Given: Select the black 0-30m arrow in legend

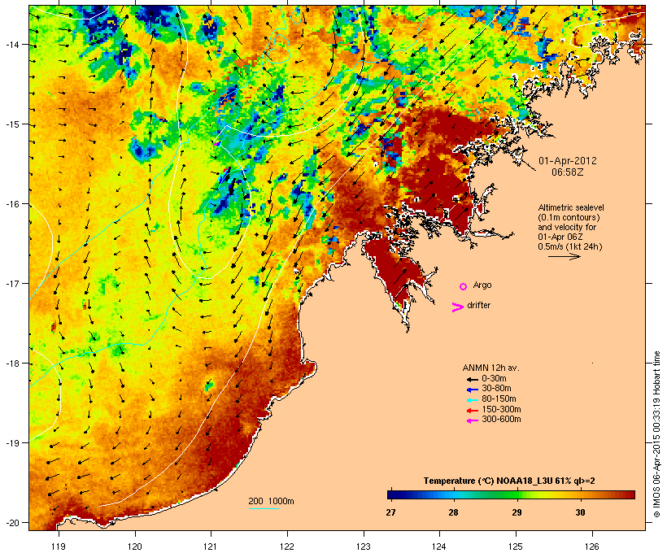Looking at the screenshot, I should [472, 379].
